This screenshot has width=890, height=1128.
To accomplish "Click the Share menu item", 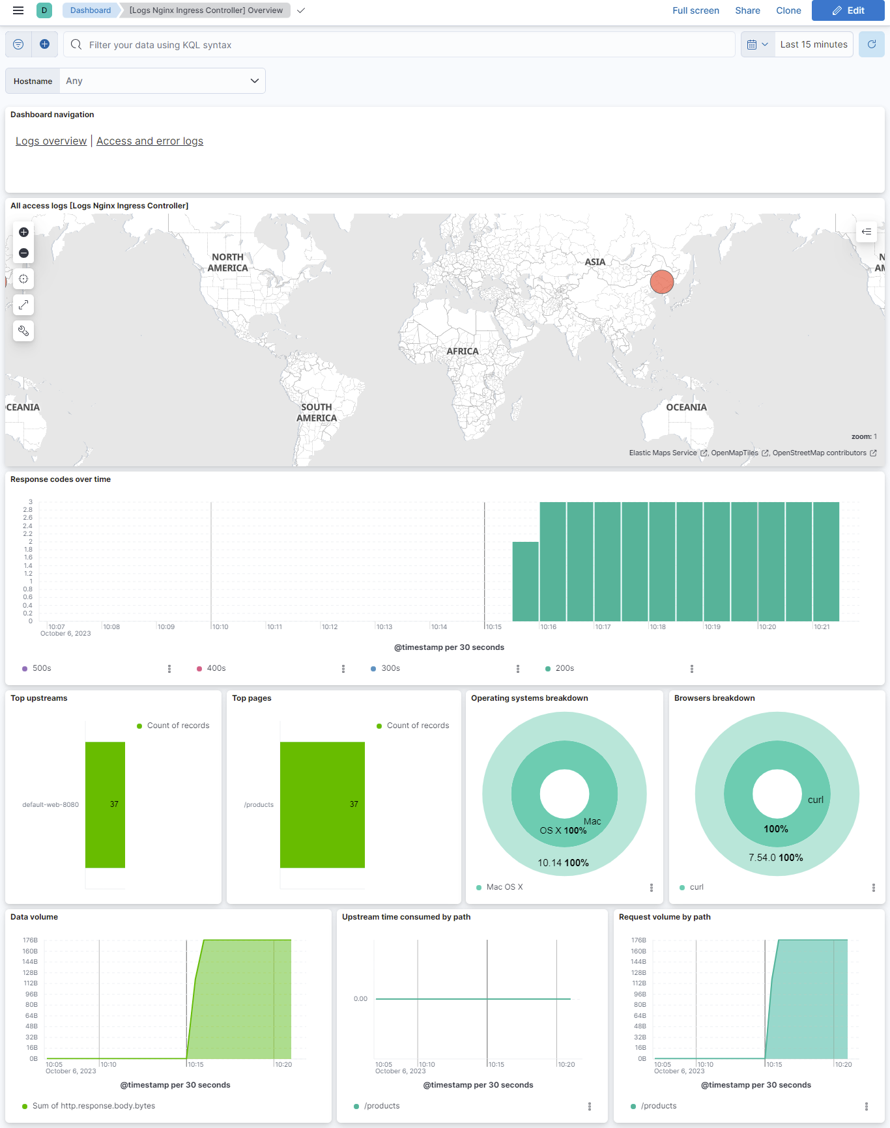I will coord(747,10).
